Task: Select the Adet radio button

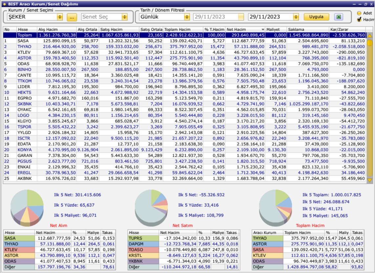Action: (x=359, y=13)
